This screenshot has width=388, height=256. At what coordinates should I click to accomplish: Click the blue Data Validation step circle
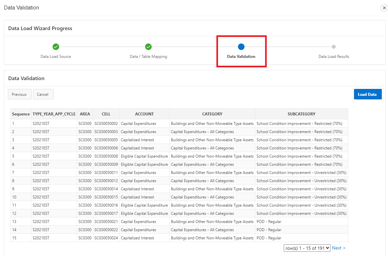pyautogui.click(x=241, y=47)
